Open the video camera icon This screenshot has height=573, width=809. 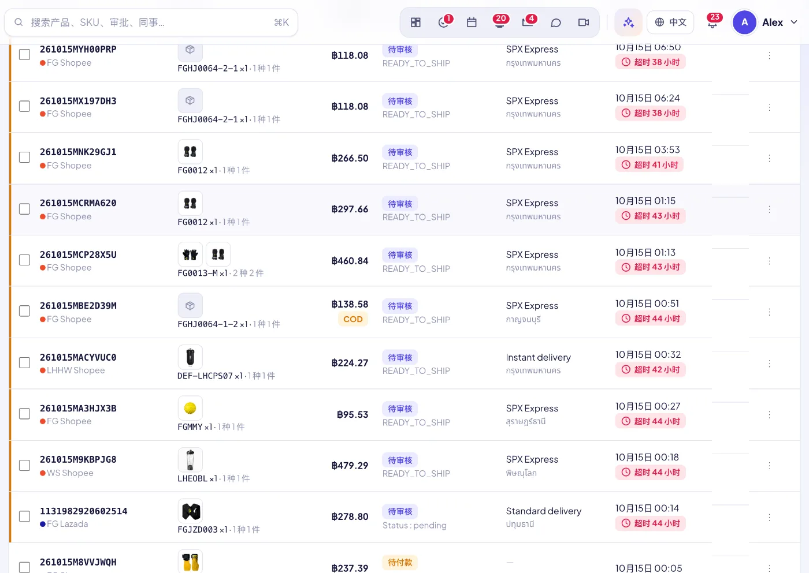pyautogui.click(x=584, y=23)
